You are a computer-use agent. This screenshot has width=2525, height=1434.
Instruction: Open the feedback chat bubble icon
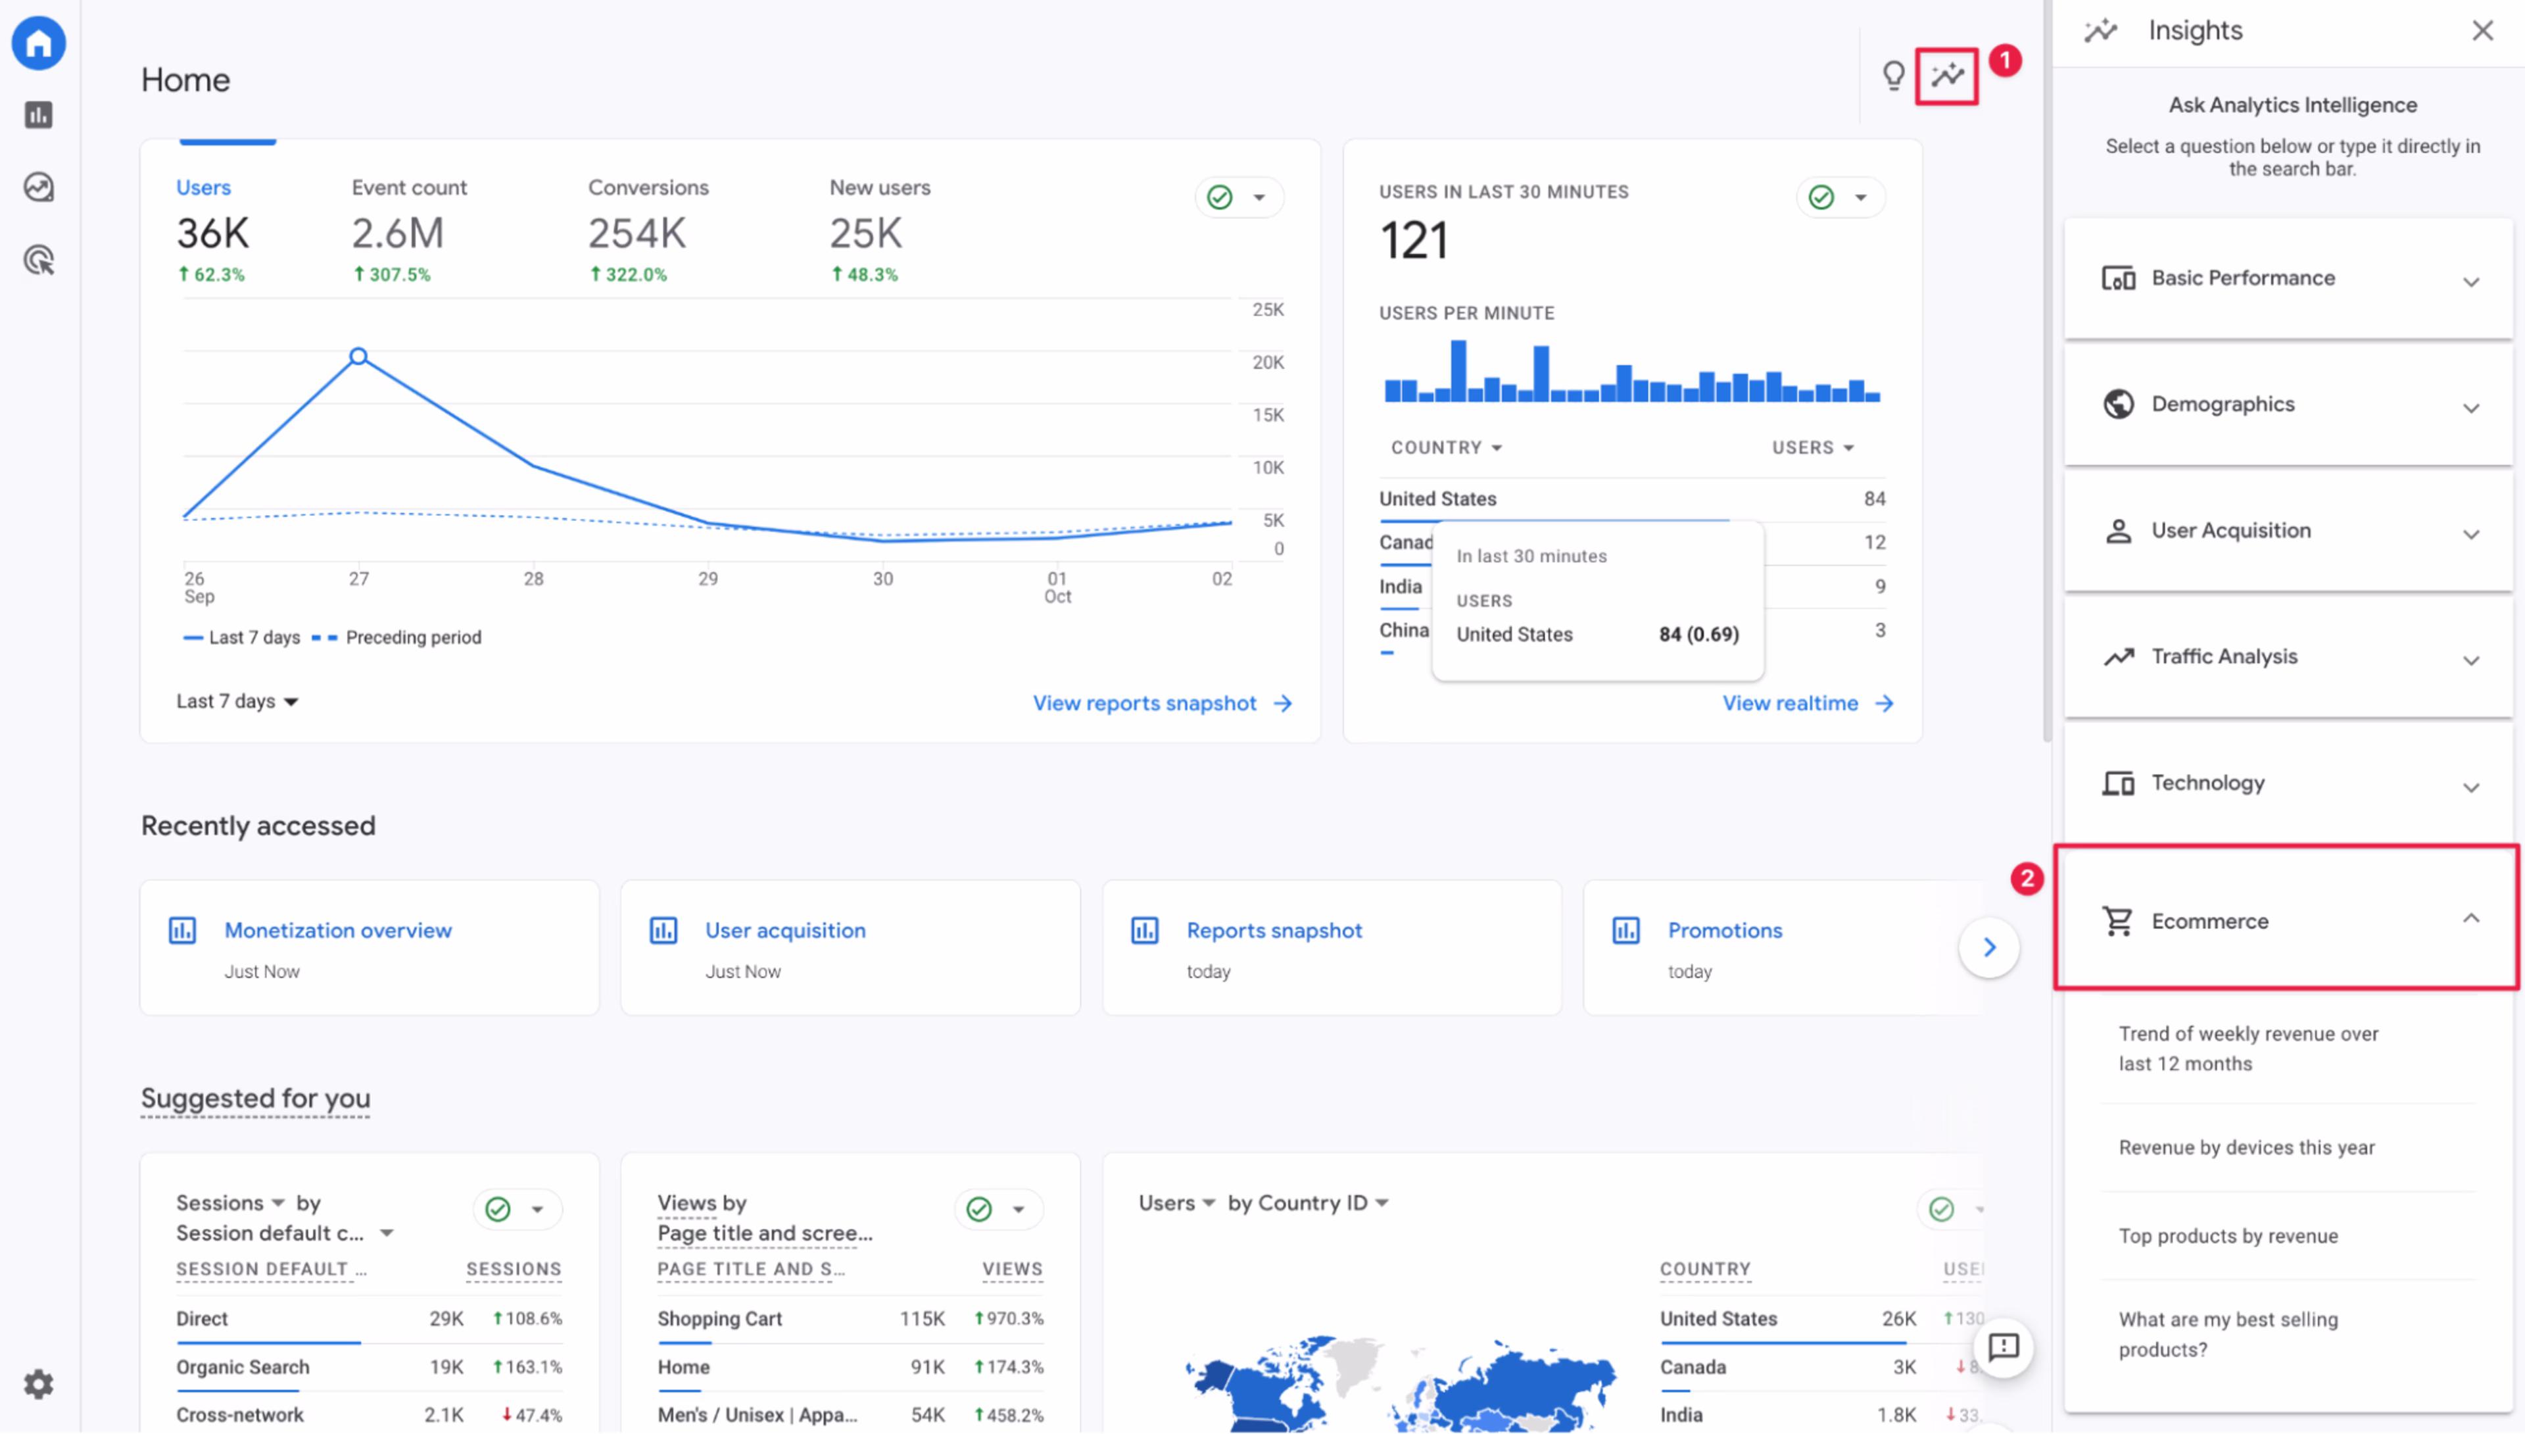pos(2004,1348)
